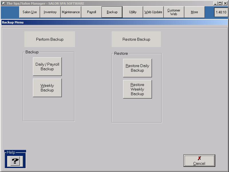
Task: Open the Salon Use menu
Action: click(29, 12)
